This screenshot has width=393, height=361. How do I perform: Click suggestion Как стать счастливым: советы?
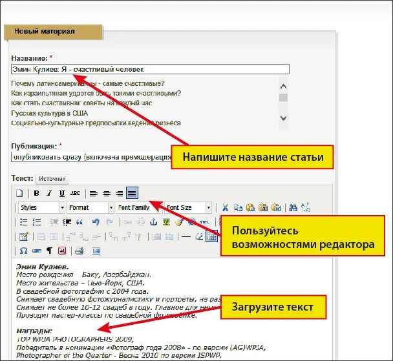tap(81, 103)
